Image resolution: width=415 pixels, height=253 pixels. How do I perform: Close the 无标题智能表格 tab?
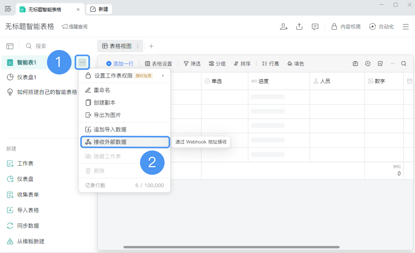tap(78, 9)
